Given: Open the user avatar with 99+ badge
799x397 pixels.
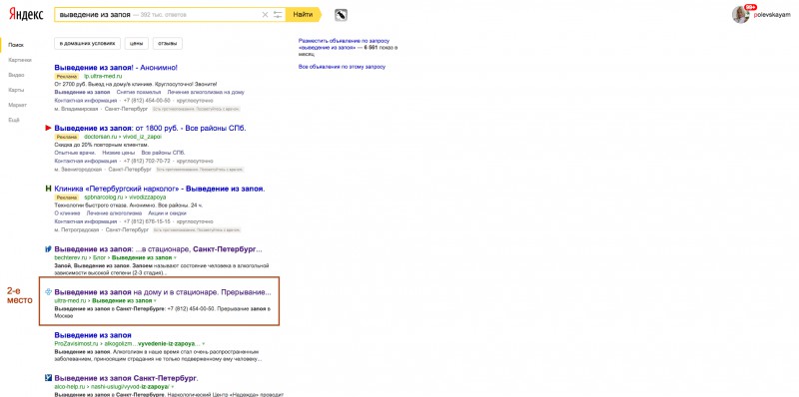Looking at the screenshot, I should click(740, 14).
